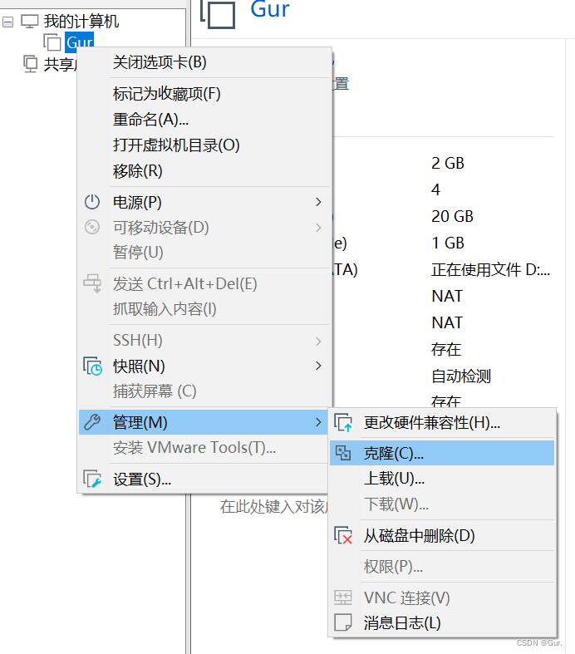
Task: Choose 权限(P)... in manage submenu
Action: pyautogui.click(x=442, y=567)
